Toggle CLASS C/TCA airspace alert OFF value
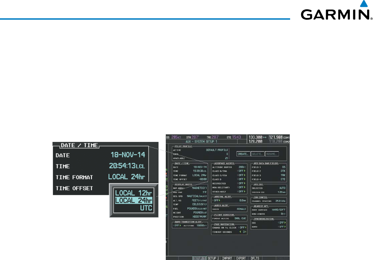The height and width of the screenshot is (260, 373). (241, 175)
